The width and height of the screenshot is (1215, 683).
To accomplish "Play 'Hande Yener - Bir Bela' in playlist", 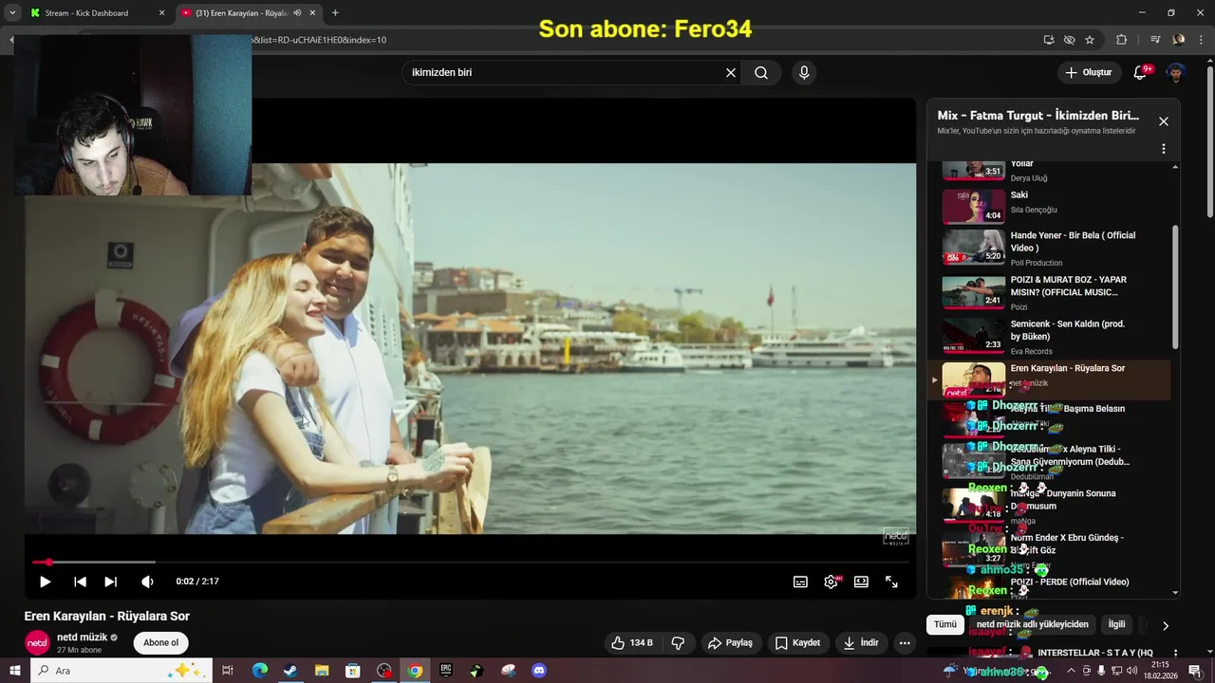I will (x=1049, y=249).
